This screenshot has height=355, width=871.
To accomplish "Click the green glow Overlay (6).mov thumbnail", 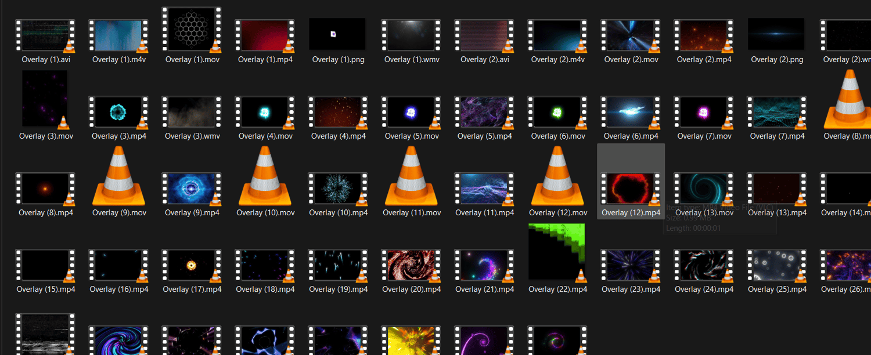I will pyautogui.click(x=557, y=113).
